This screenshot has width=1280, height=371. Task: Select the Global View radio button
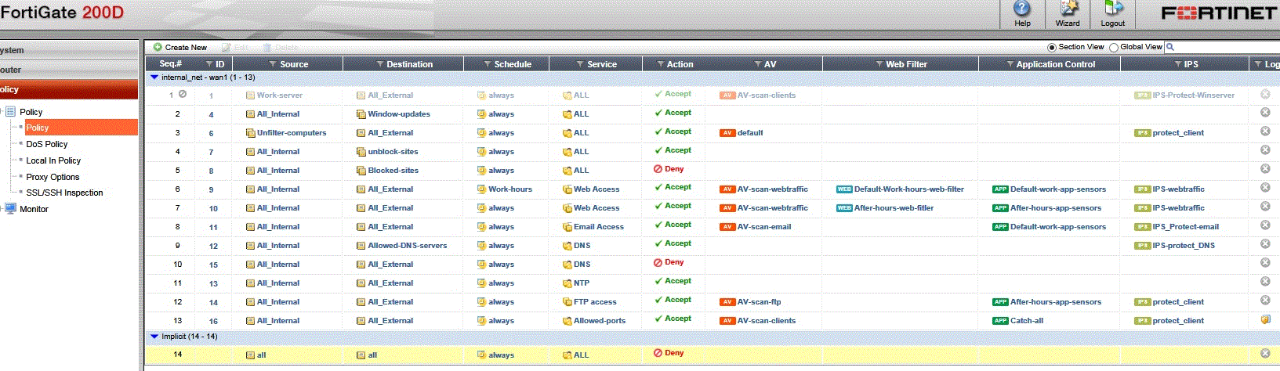(1114, 48)
